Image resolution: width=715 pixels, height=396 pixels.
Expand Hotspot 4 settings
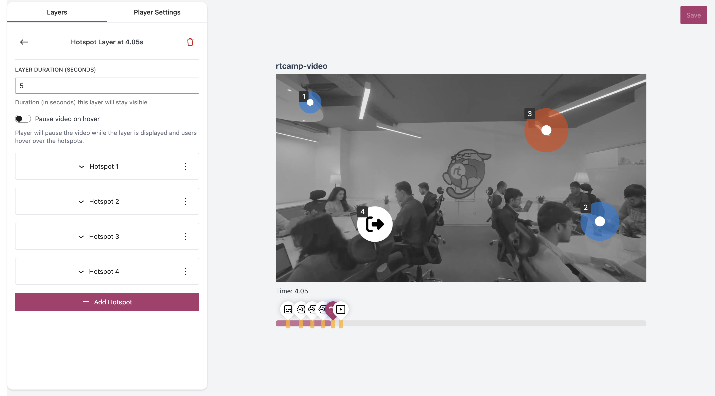click(x=80, y=271)
